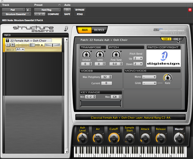Open the Hard Reg preset dropdown
Image resolution: width=193 pixels, height=159 pixels.
pos(47,10)
